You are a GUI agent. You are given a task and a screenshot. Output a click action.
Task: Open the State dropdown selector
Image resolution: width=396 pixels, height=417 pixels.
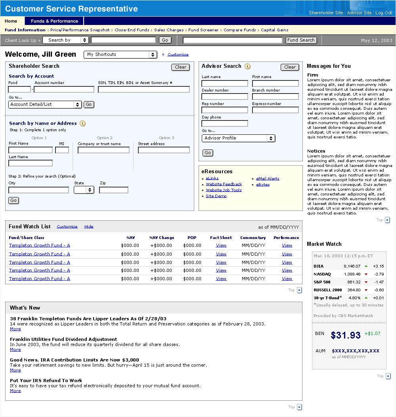(x=84, y=190)
